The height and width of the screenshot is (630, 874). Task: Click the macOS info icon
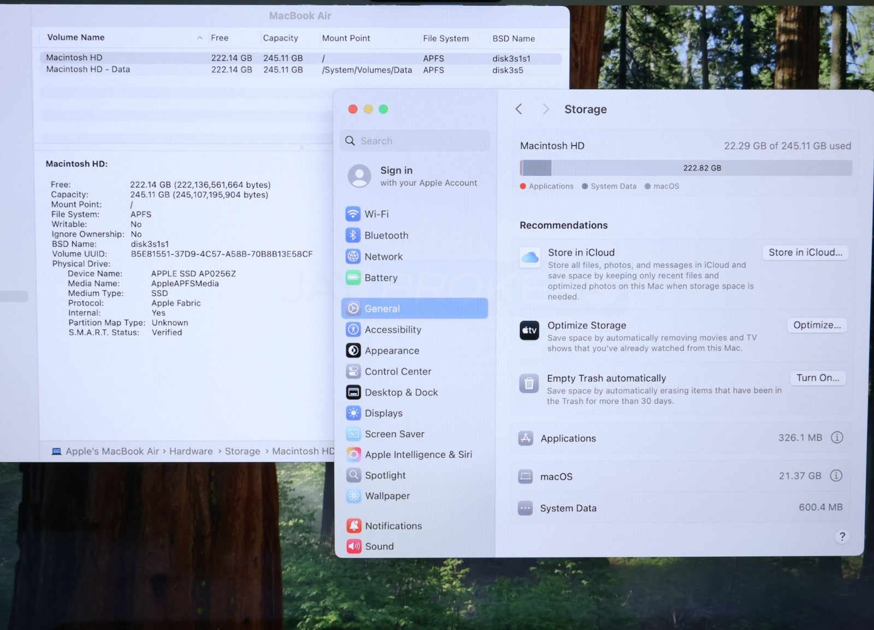pyautogui.click(x=836, y=476)
